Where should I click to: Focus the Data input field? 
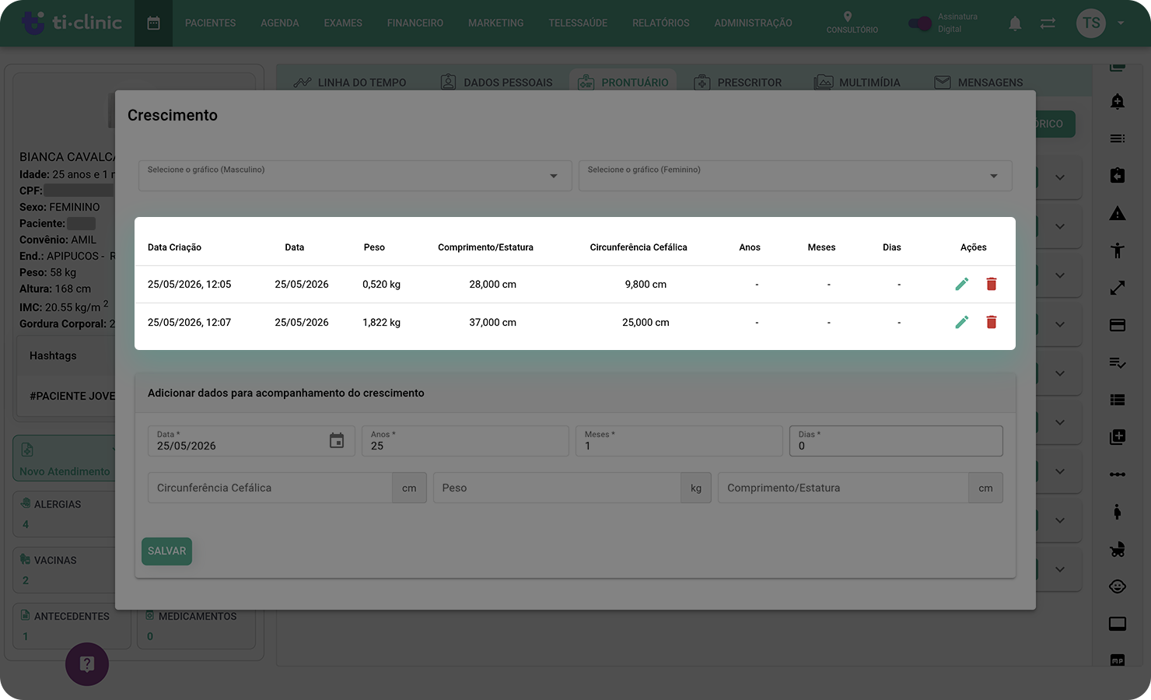click(x=251, y=441)
